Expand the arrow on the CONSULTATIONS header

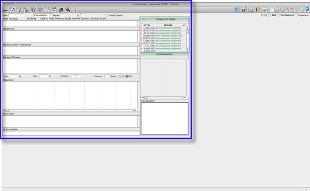coord(144,19)
